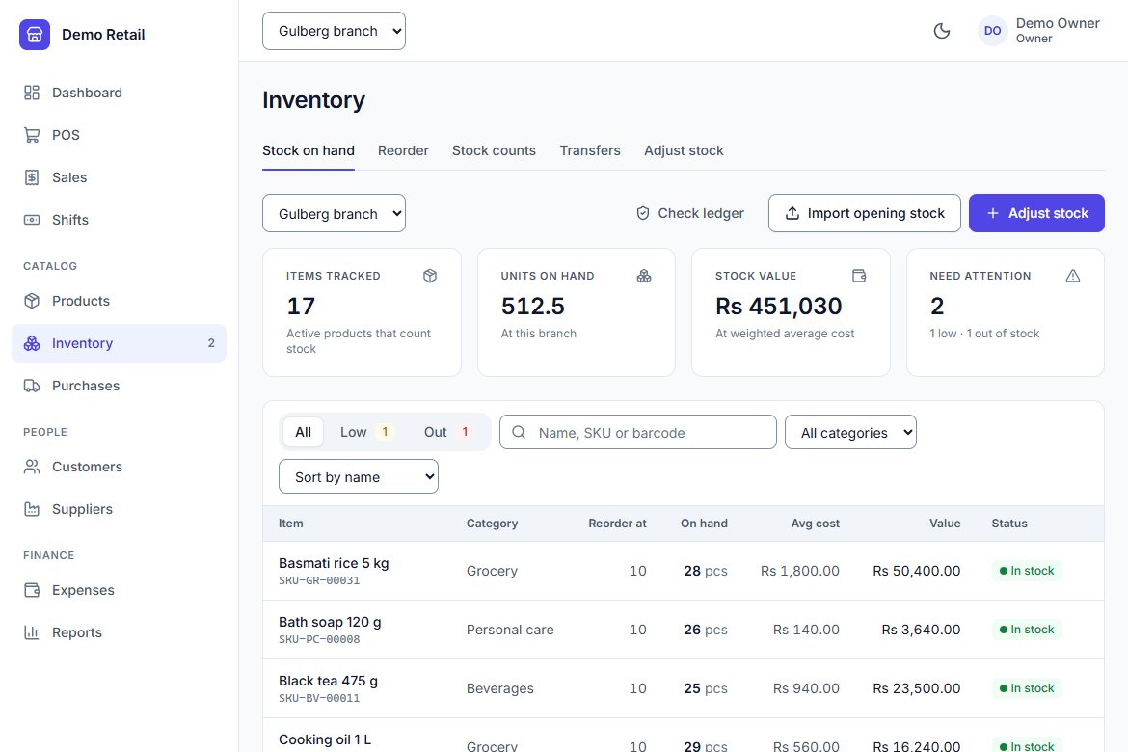Screen dimensions: 1128x752
Task: Click Import opening stock button
Action: pos(864,213)
